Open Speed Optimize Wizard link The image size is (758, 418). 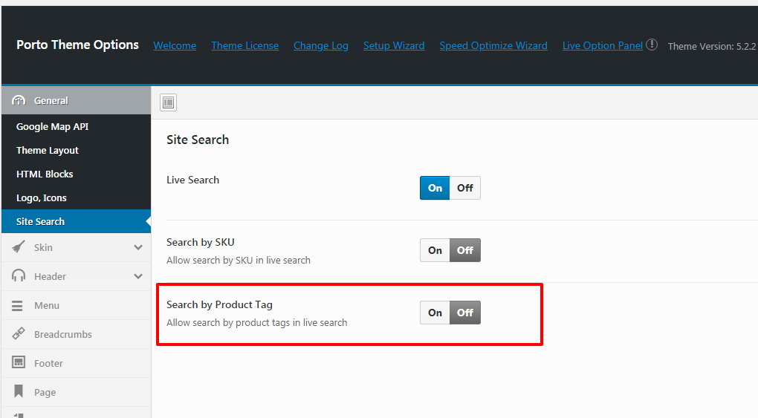coord(493,45)
